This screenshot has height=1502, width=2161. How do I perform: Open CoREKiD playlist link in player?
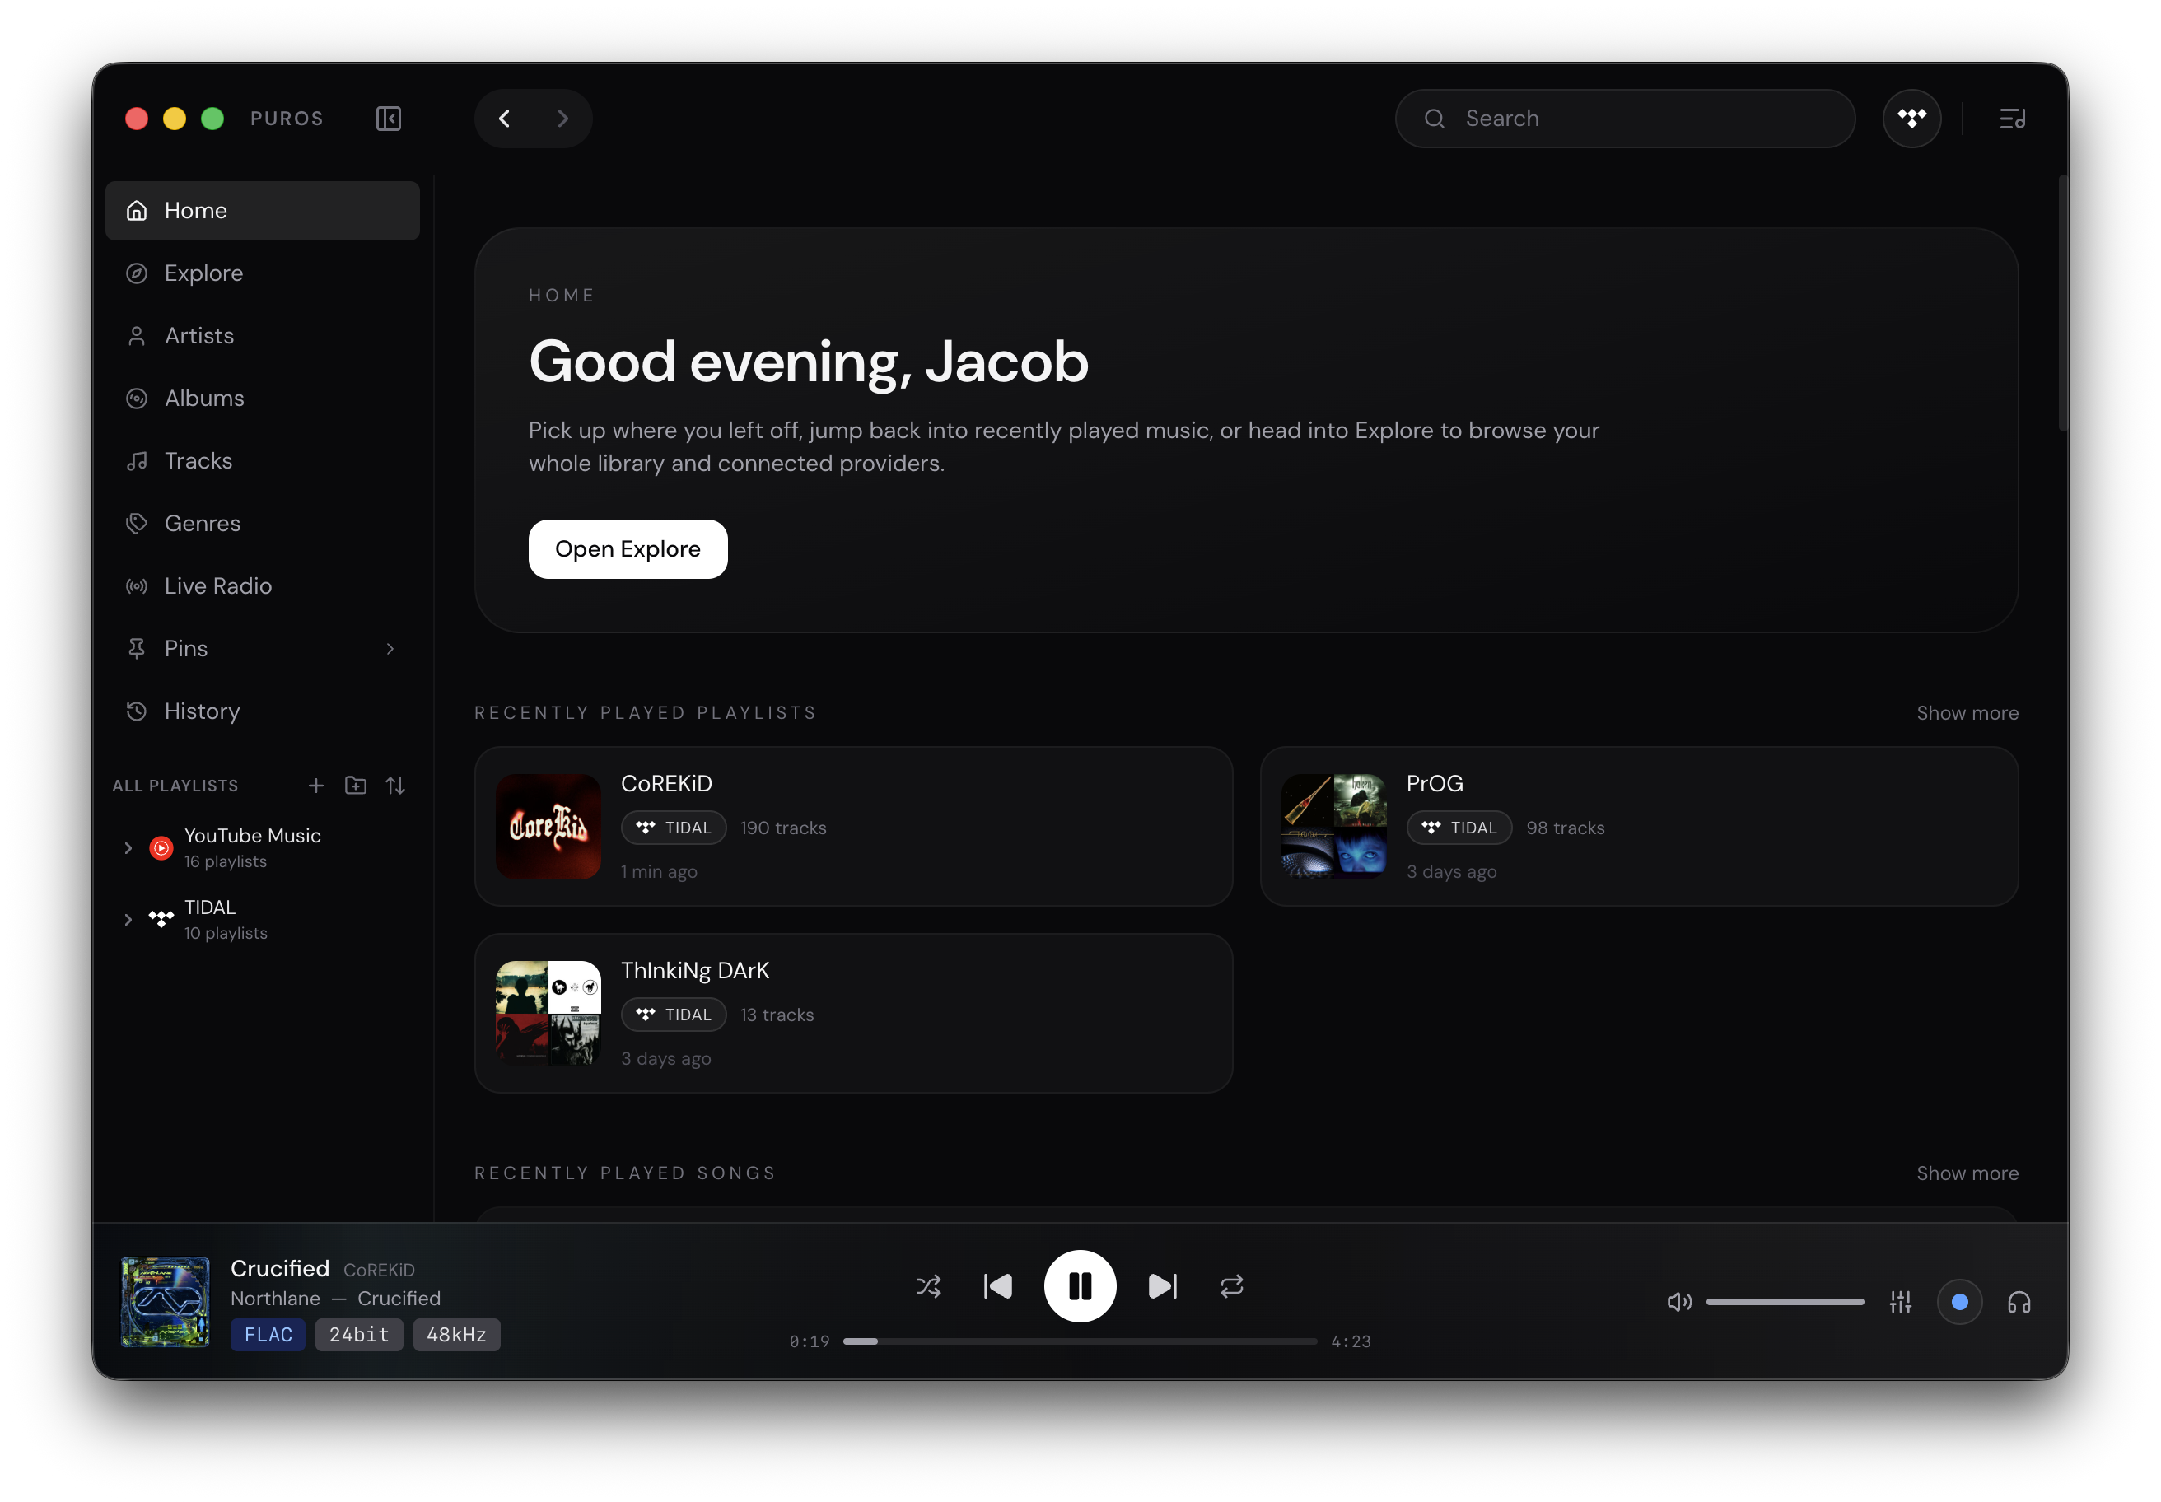380,1271
